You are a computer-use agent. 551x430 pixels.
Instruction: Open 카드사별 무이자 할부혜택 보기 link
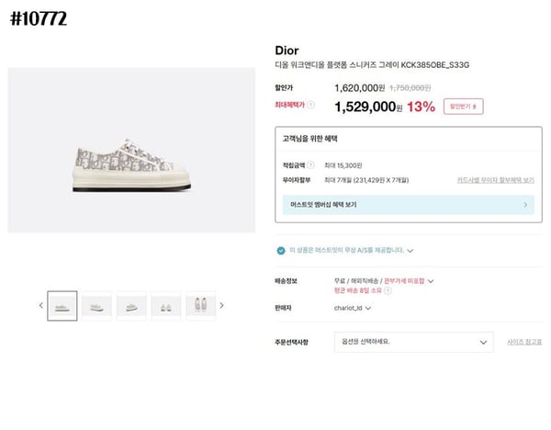[x=495, y=180]
